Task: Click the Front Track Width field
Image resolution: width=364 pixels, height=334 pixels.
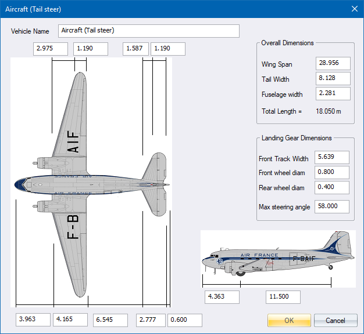Action: 331,158
